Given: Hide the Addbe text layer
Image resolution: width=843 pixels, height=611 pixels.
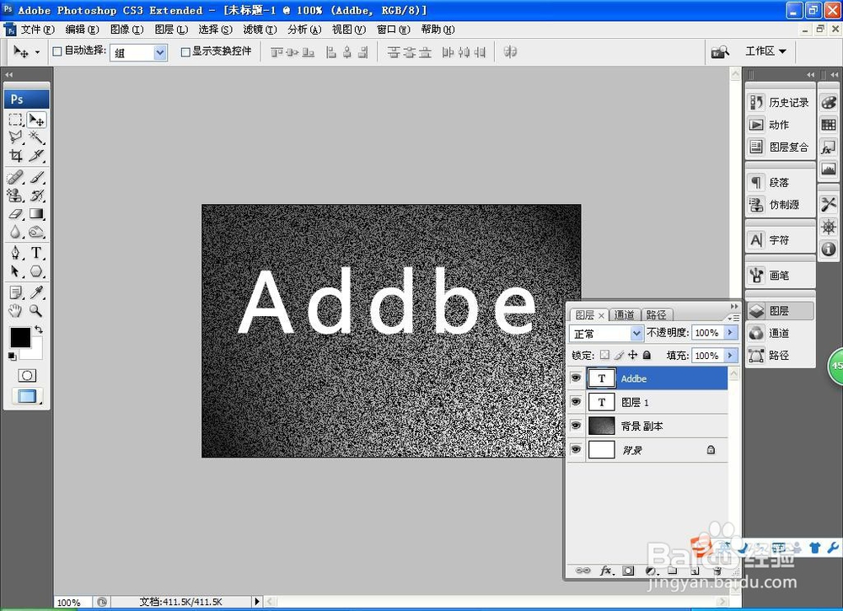Looking at the screenshot, I should [576, 378].
